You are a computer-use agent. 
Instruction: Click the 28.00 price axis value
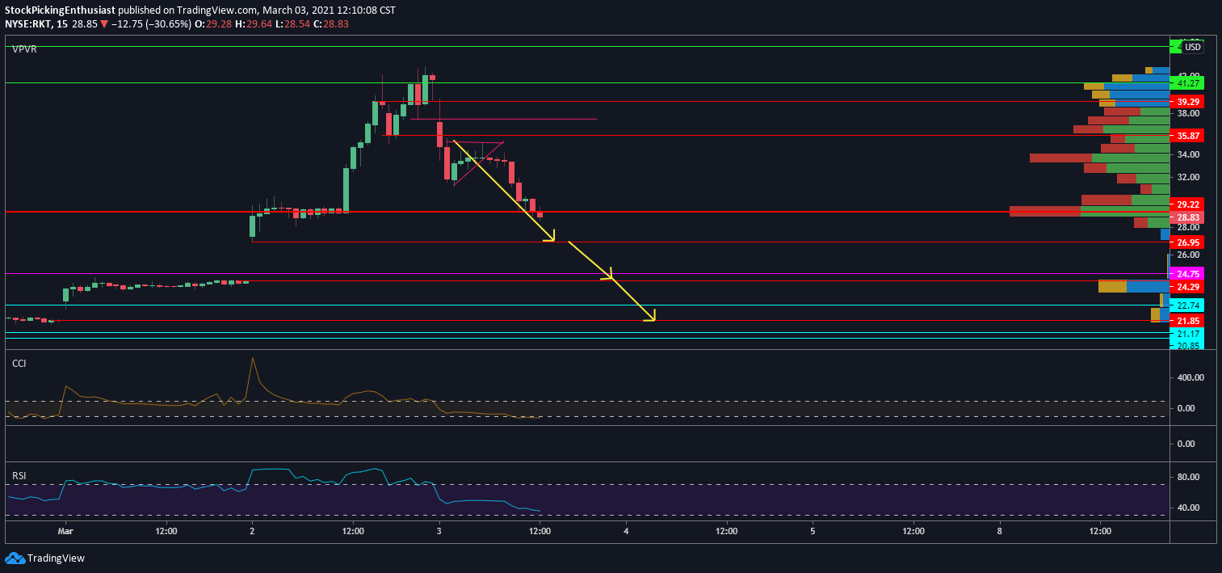[x=1187, y=228]
